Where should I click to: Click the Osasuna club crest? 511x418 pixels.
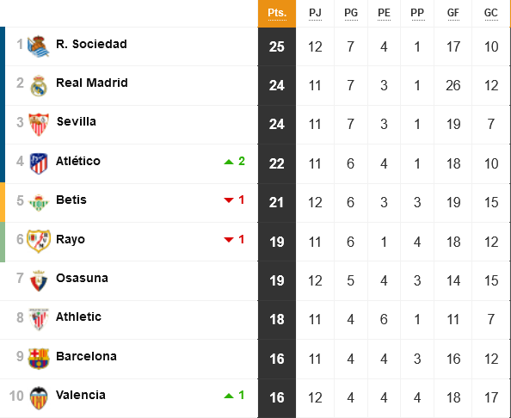39,280
